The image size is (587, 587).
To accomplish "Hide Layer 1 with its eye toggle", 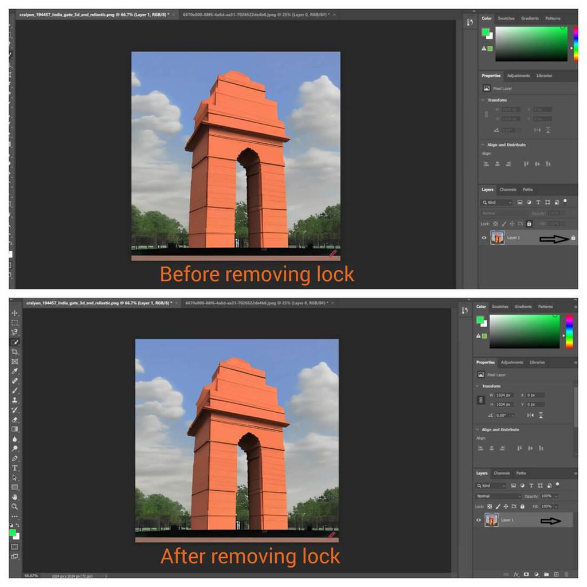I will pyautogui.click(x=478, y=520).
